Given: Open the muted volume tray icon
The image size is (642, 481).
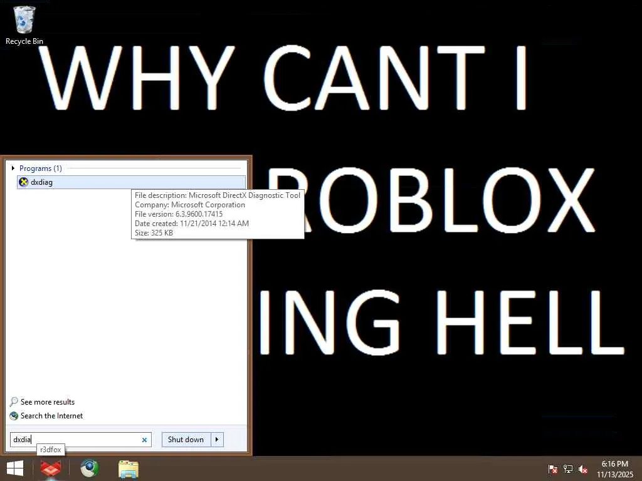Looking at the screenshot, I should [x=583, y=469].
